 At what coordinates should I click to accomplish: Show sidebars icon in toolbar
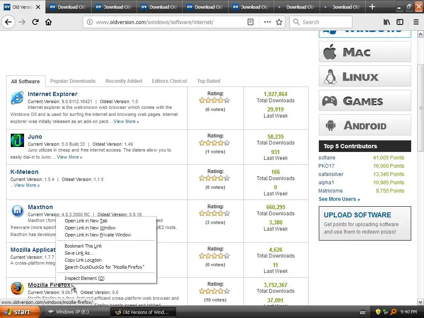(x=400, y=22)
